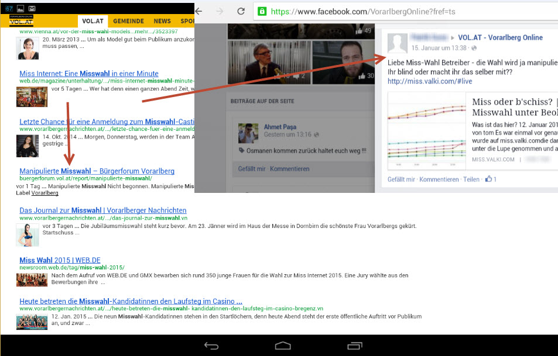Click the 'VOL.AT - Vorarlberg Online' page link
The image size is (558, 356).
click(500, 37)
